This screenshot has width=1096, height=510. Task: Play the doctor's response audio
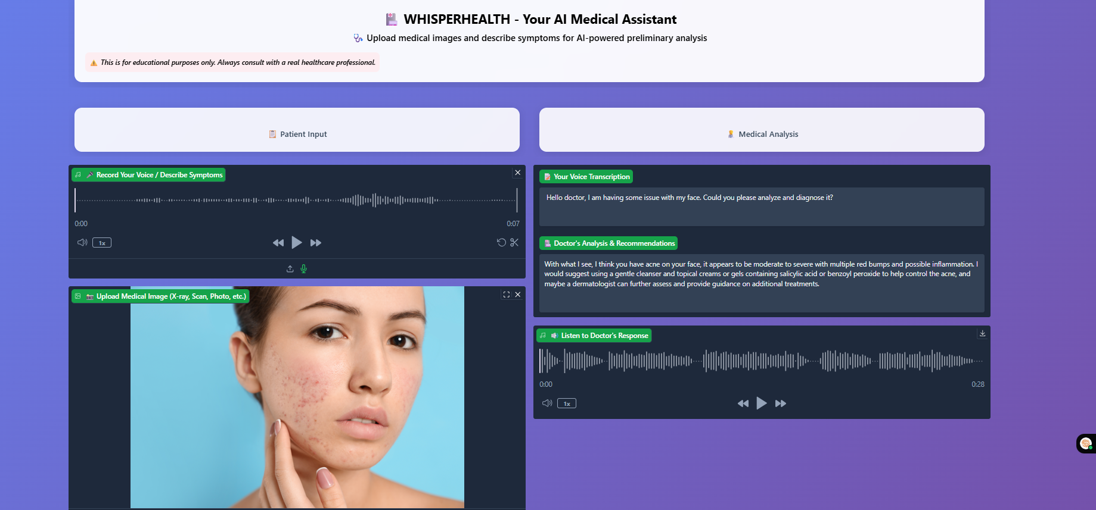pos(762,403)
